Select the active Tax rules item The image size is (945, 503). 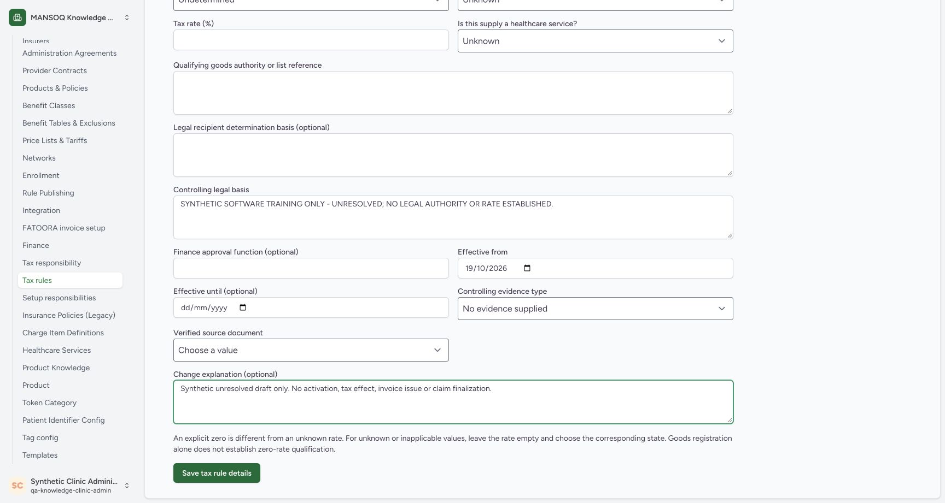point(70,280)
